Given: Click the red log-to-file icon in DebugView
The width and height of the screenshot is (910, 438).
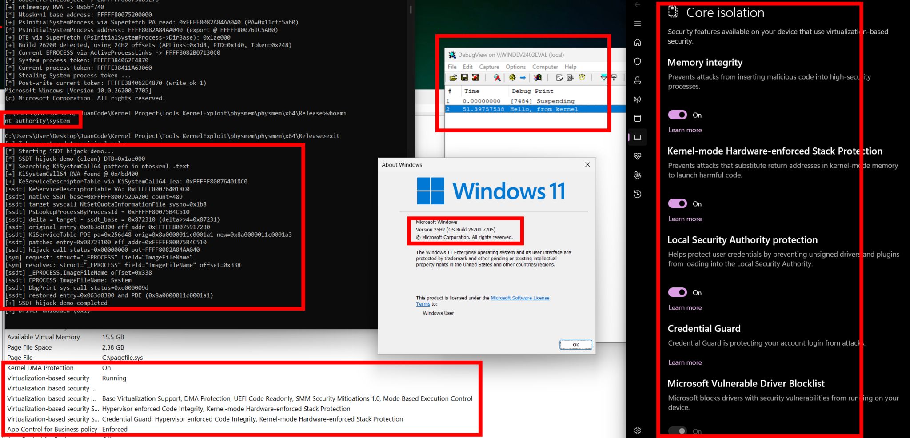Looking at the screenshot, I should coord(475,78).
